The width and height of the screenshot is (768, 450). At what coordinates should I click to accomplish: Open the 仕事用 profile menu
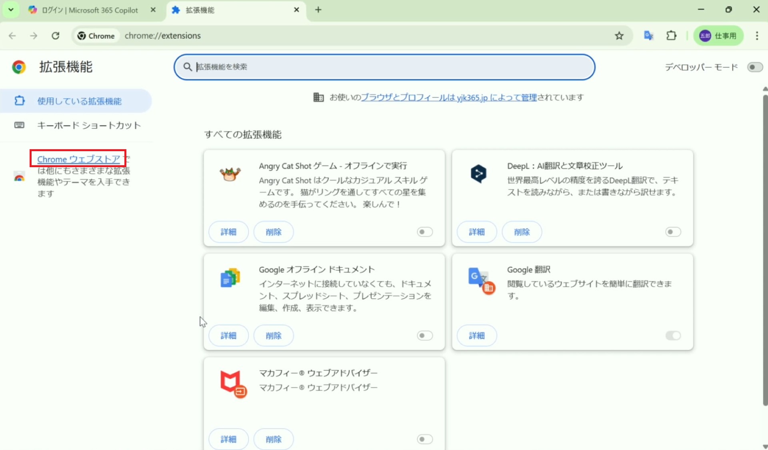[x=718, y=36]
